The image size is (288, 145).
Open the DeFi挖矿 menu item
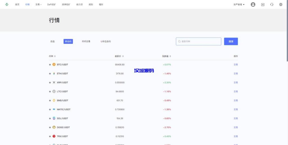click(52, 4)
